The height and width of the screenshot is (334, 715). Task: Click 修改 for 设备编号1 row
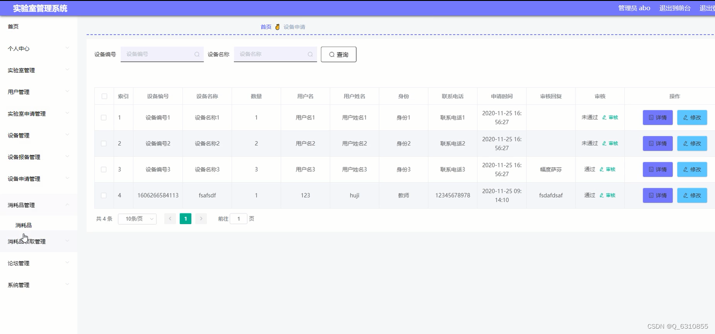(x=692, y=117)
